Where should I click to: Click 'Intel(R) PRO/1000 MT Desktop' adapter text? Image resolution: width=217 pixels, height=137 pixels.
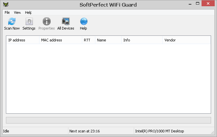point(159,131)
